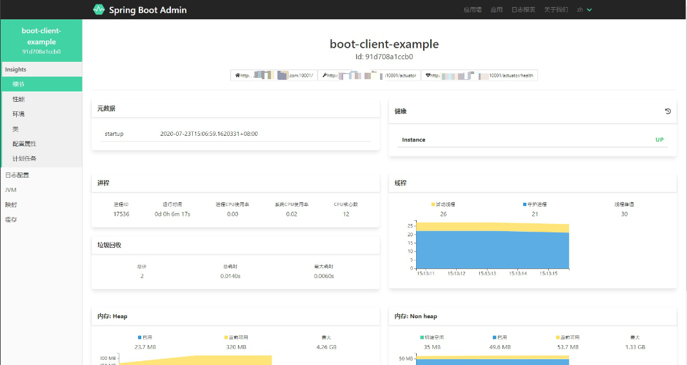Click the wrench icon actuator URL button
687x365 pixels.
click(369, 75)
